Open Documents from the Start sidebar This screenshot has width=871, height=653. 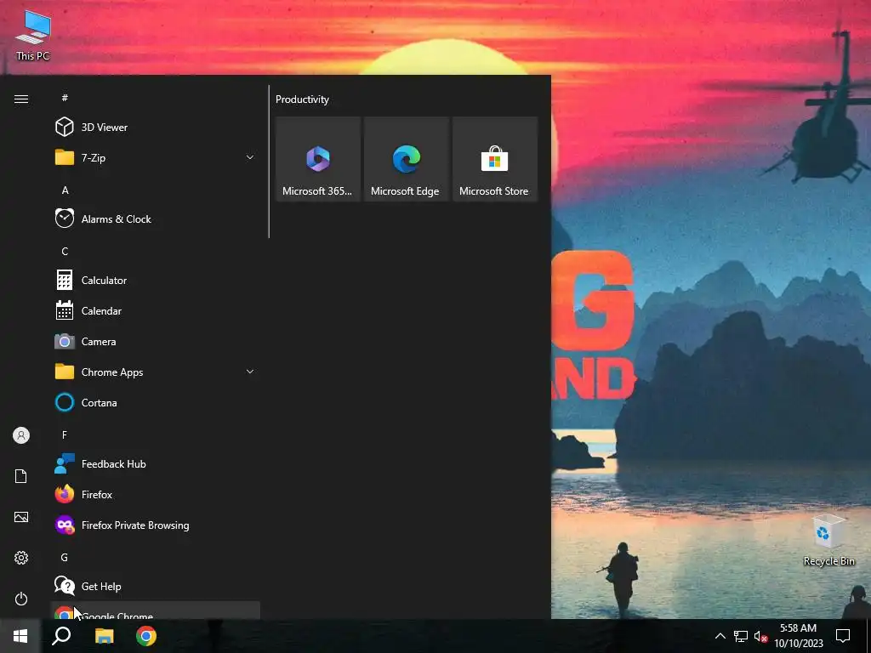[21, 476]
